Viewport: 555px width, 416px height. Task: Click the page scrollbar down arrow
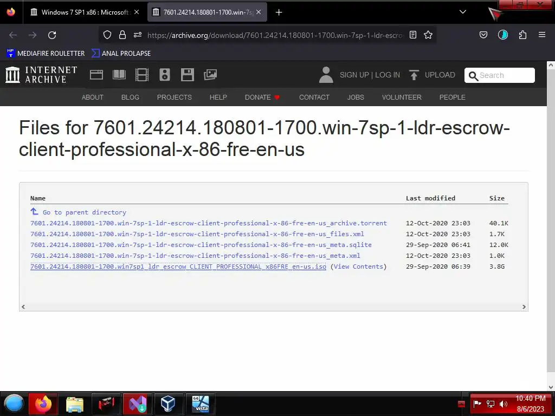tap(551, 387)
